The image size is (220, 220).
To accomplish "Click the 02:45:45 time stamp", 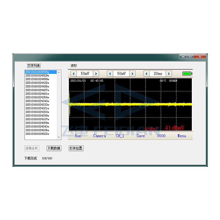I will (97, 81).
